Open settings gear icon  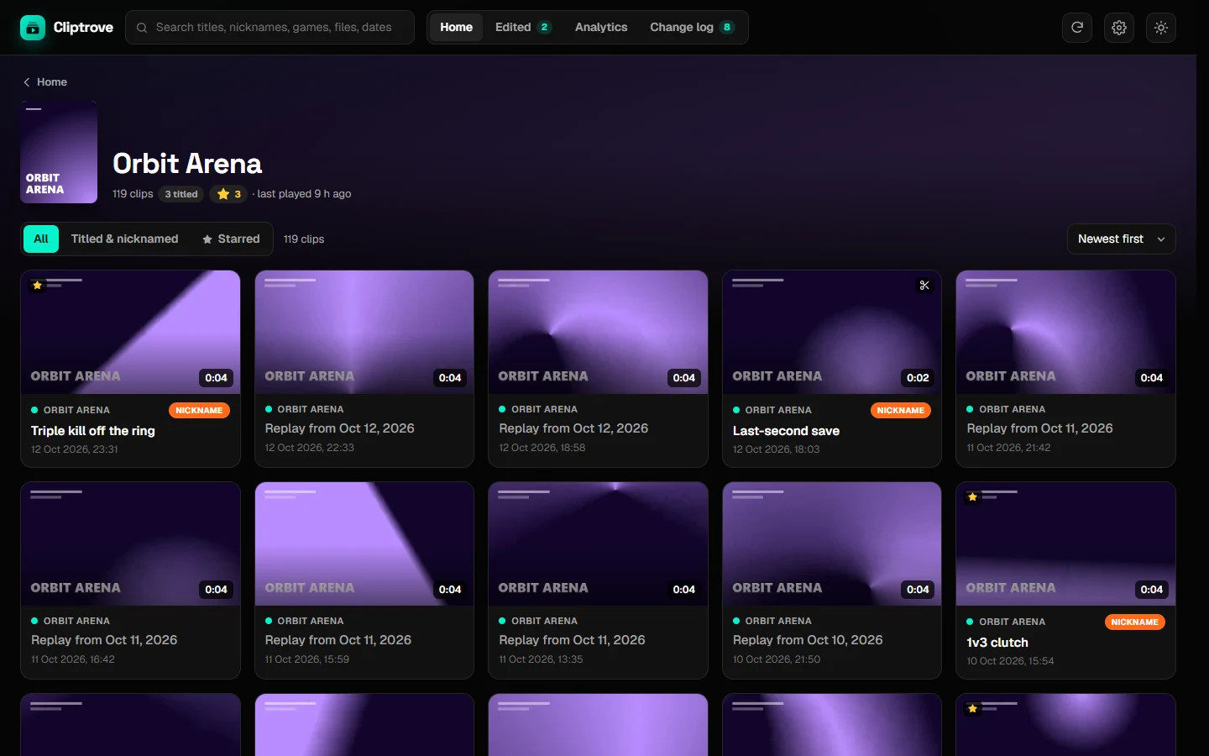click(x=1119, y=28)
